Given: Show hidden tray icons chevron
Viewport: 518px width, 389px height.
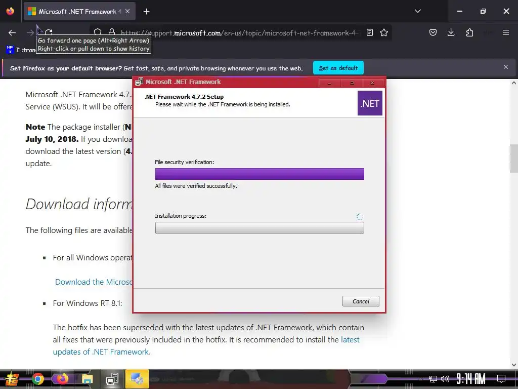Looking at the screenshot, I should pos(421,379).
